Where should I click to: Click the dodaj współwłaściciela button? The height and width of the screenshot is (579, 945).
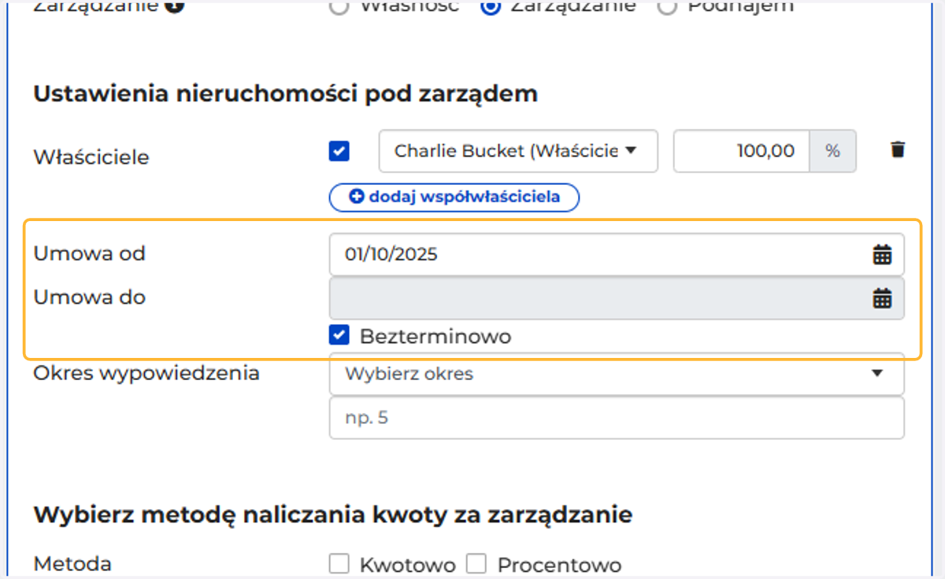454,197
